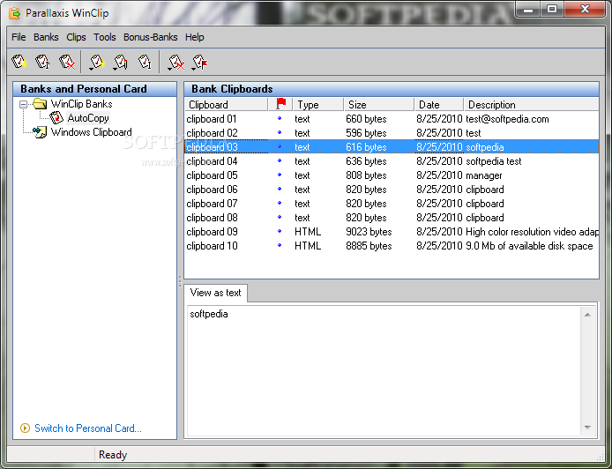Select the highlighted clipboard 03 row name
This screenshot has height=469, width=612.
coord(212,146)
